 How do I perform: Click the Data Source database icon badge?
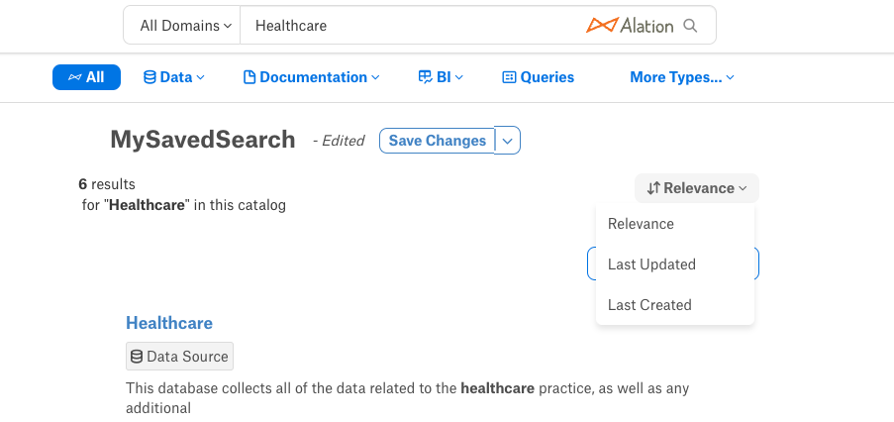[x=137, y=357]
